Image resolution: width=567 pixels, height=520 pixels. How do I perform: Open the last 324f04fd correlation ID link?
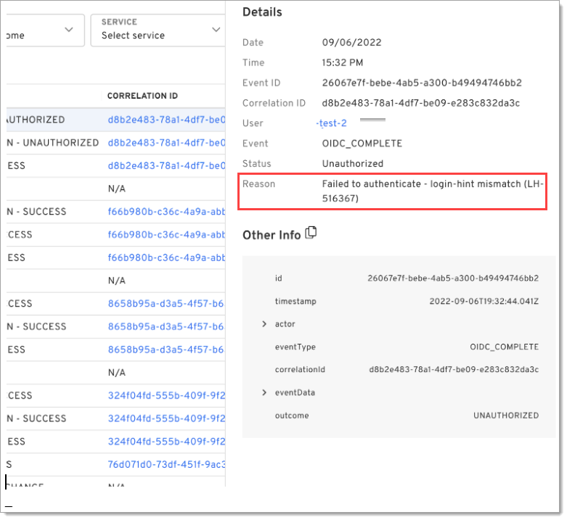(166, 441)
